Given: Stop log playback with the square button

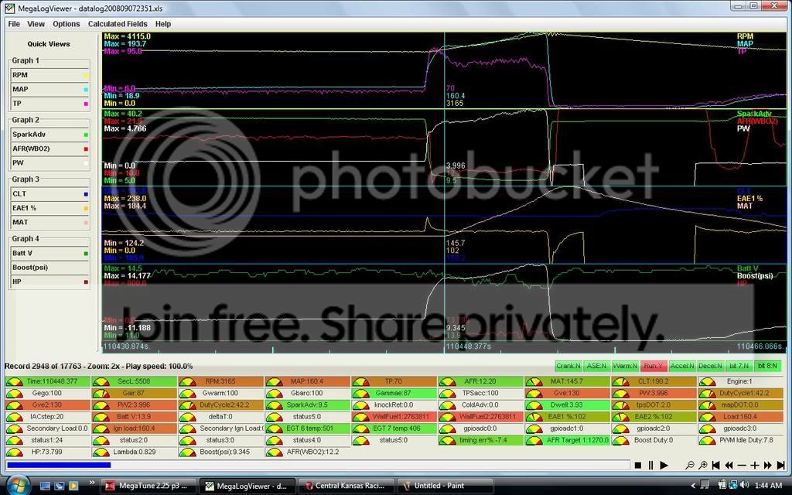Looking at the screenshot, I should click(x=637, y=465).
